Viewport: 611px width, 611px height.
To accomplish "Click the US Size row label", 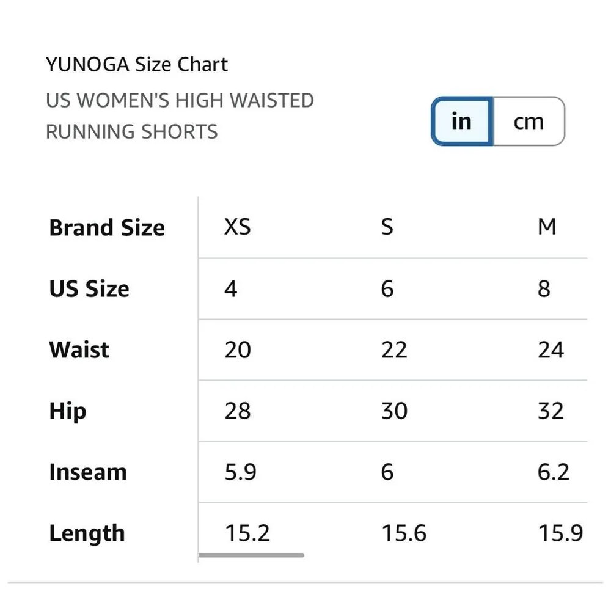I will [89, 288].
